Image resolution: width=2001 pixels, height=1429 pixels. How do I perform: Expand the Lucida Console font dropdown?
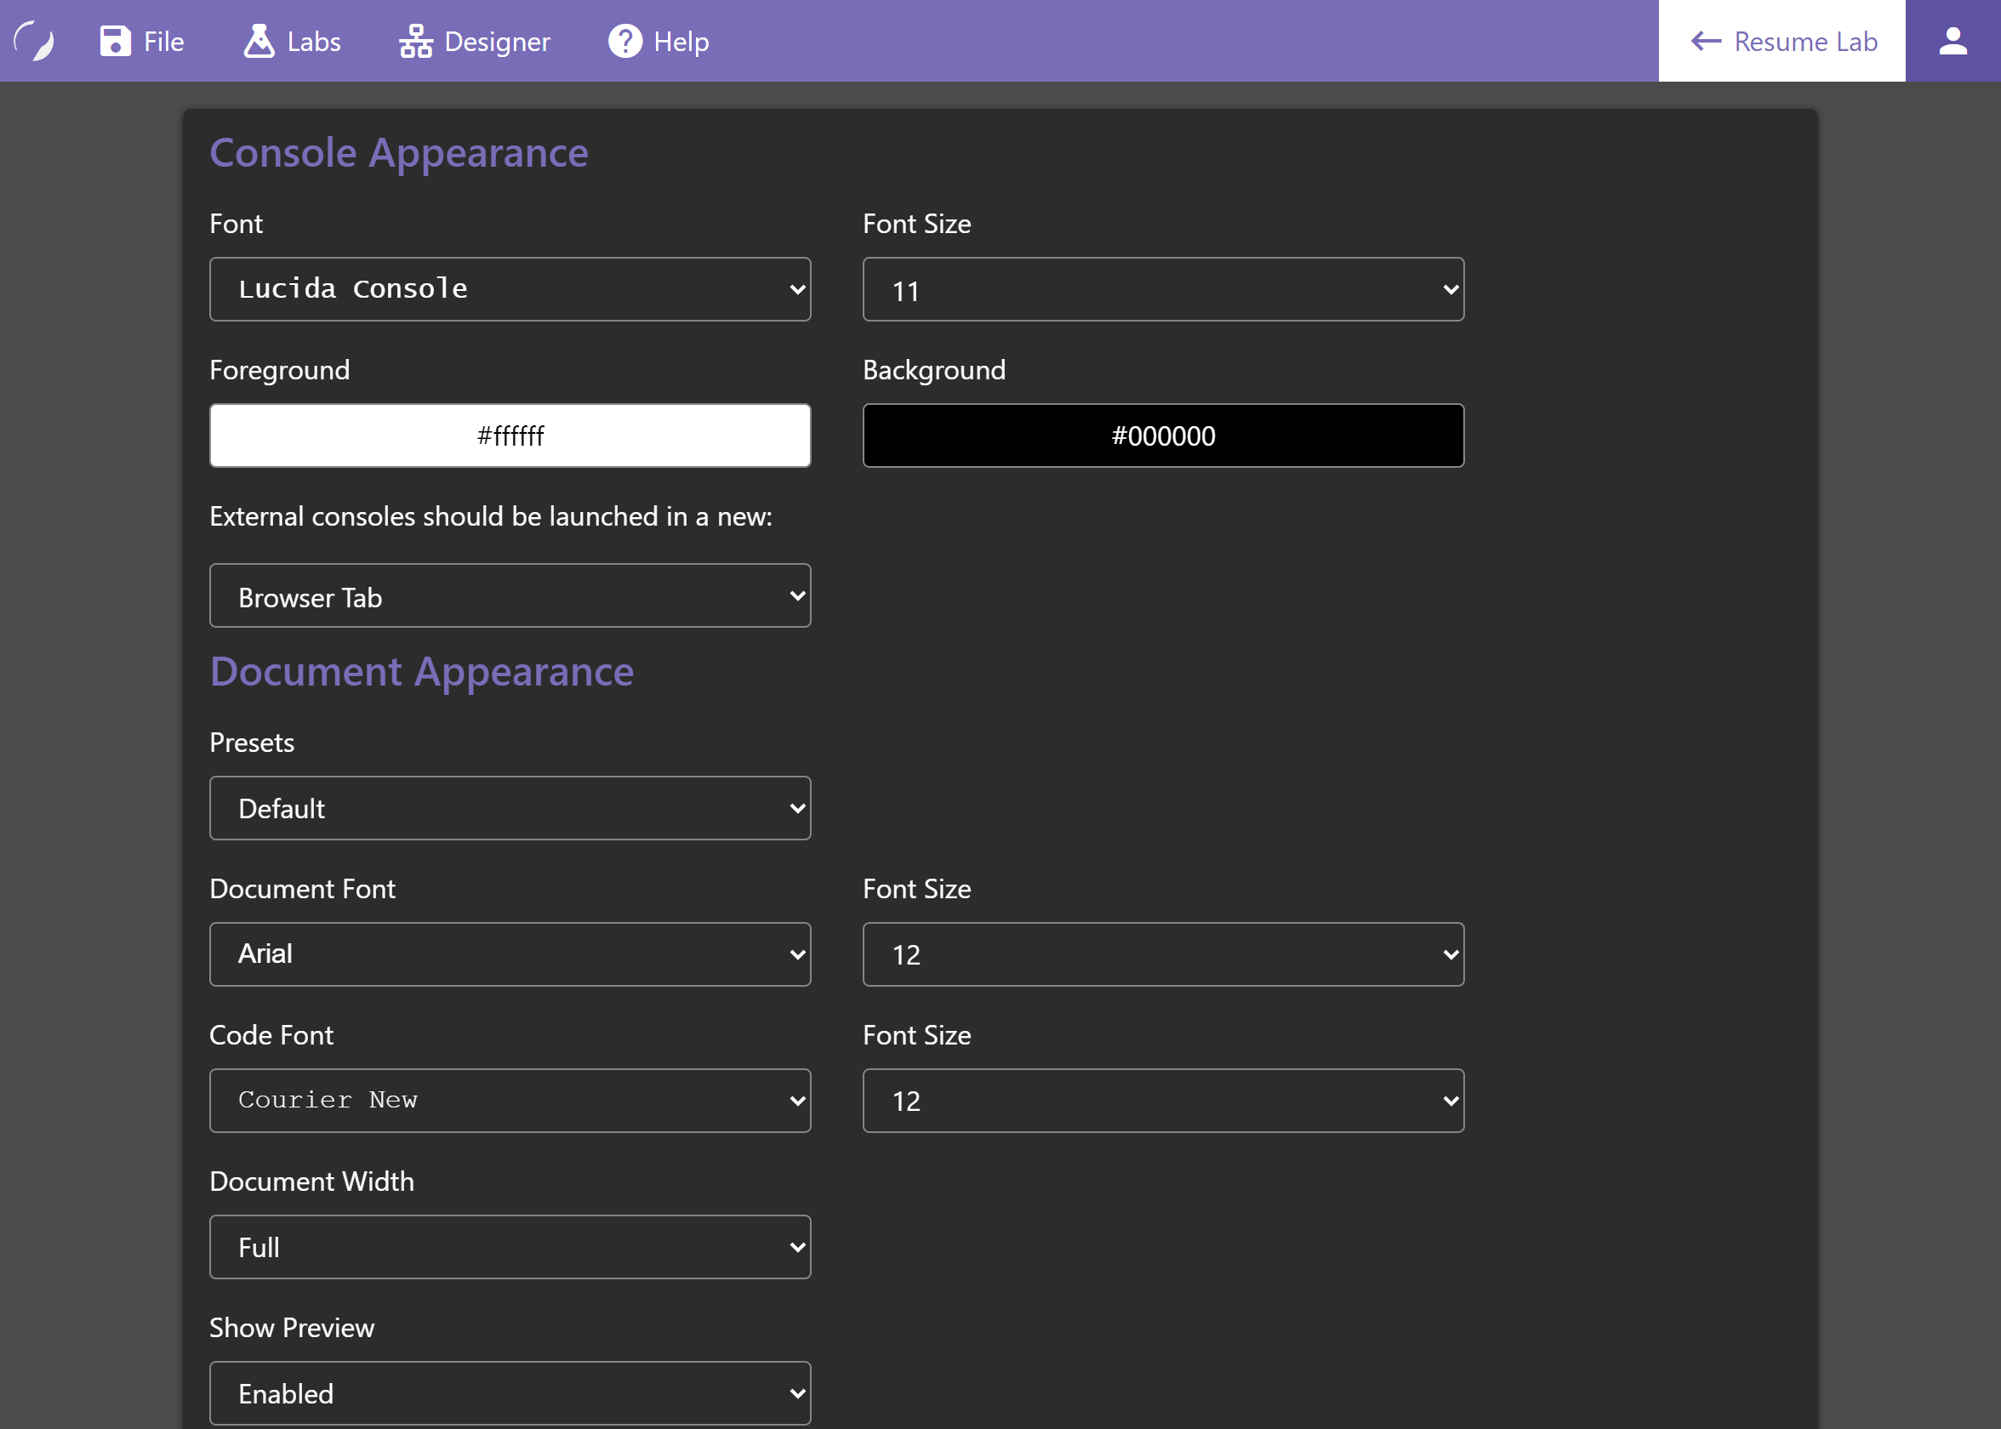(510, 288)
